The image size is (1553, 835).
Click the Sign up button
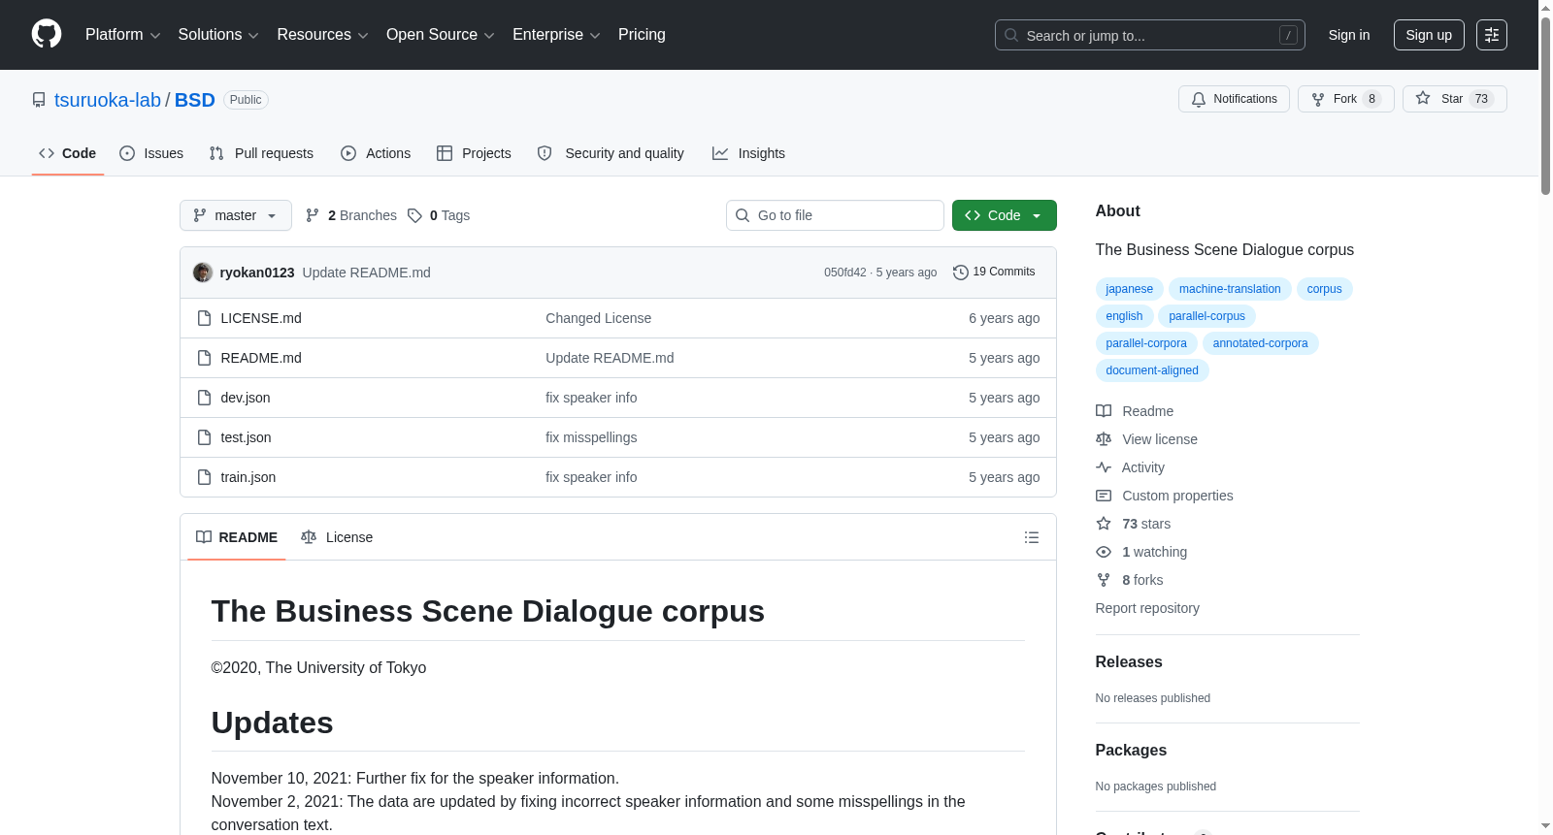1429,35
